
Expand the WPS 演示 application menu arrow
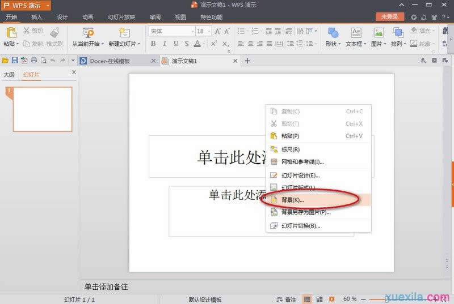point(48,5)
